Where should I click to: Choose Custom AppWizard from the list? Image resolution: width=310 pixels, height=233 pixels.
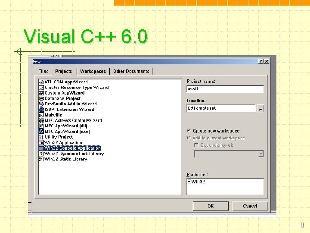(65, 93)
